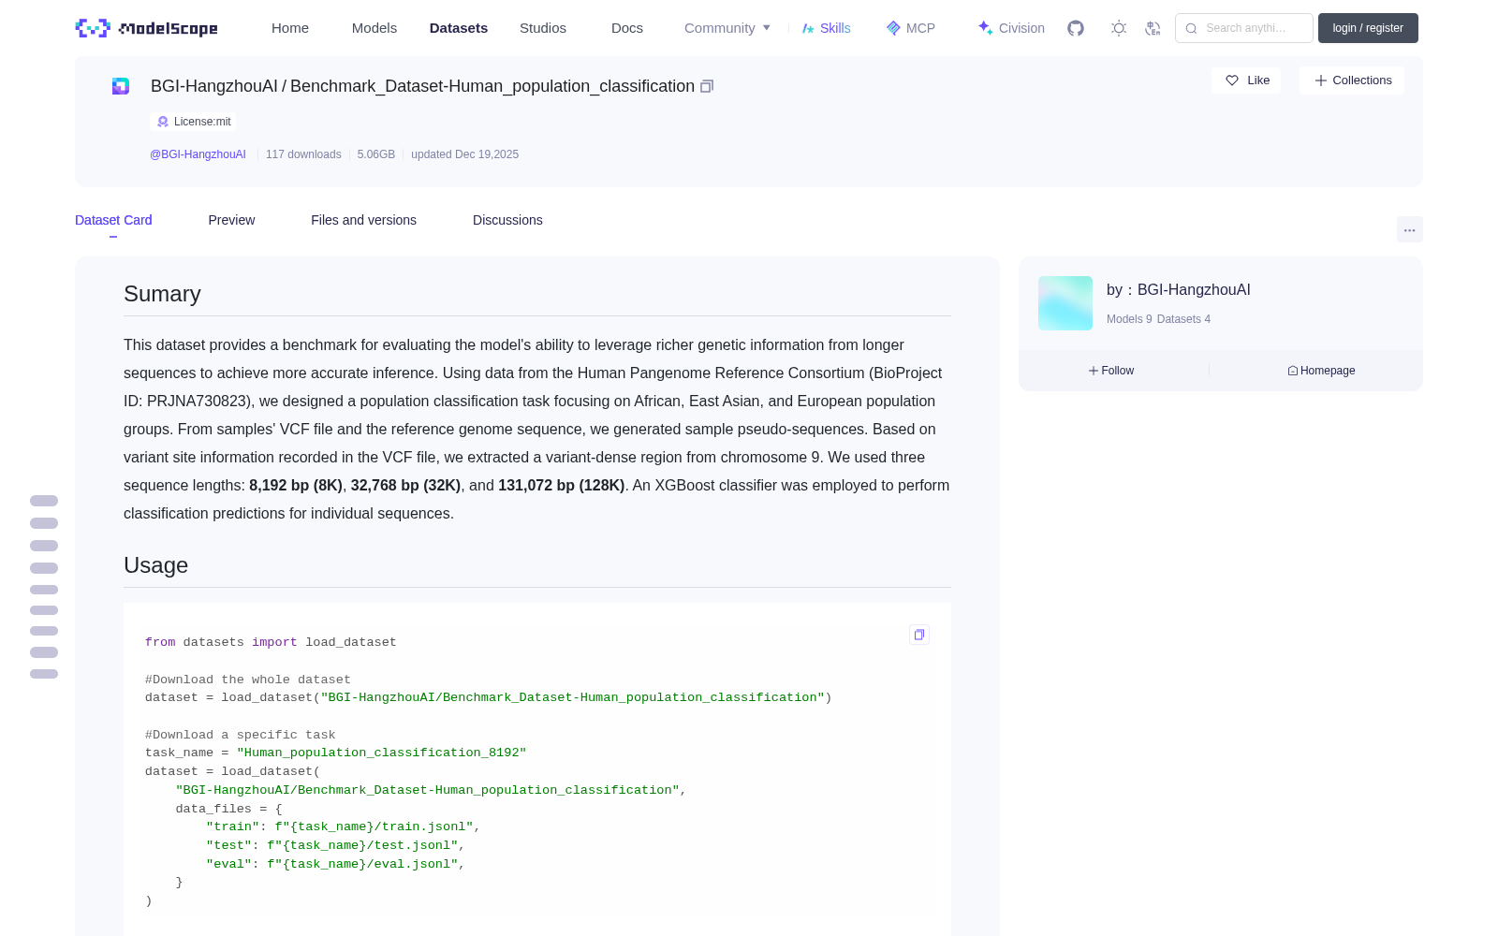This screenshot has height=936, width=1498.
Task: Open the GitHub icon in the header
Action: pos(1076,28)
